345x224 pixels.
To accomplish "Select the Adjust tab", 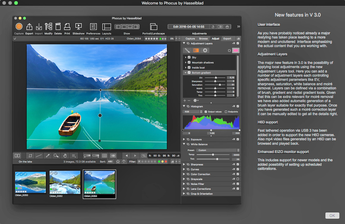I will click(216, 38).
